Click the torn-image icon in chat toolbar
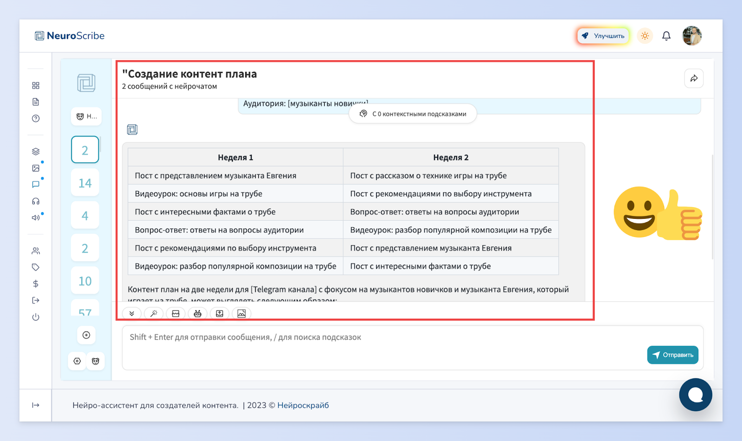742x441 pixels. pyautogui.click(x=176, y=313)
